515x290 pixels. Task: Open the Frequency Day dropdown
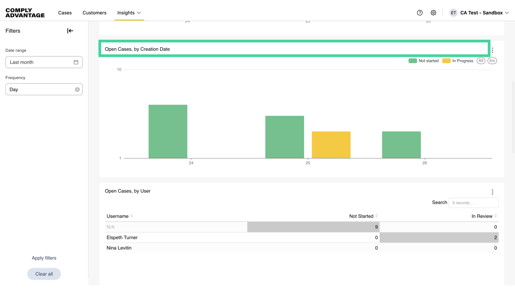(x=40, y=89)
